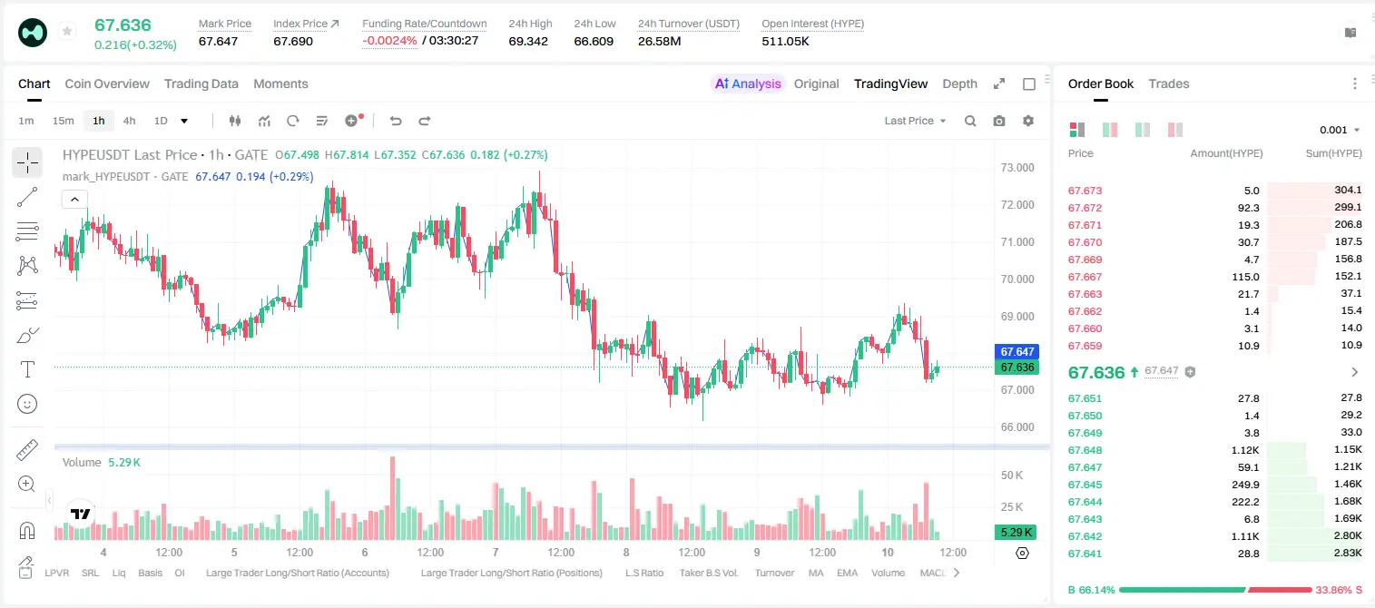Select the trend line drawing tool
This screenshot has height=608, width=1375.
(x=27, y=197)
